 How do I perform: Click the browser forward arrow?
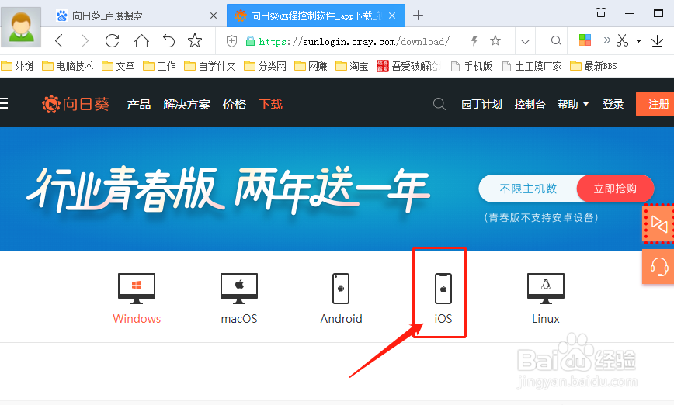pos(85,41)
